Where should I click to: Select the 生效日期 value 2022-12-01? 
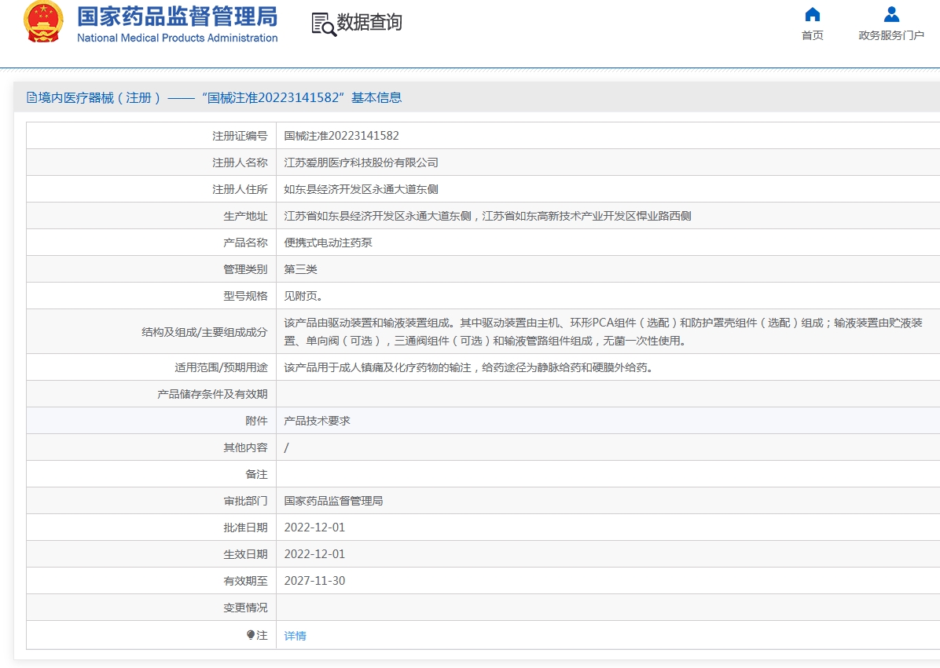(314, 554)
